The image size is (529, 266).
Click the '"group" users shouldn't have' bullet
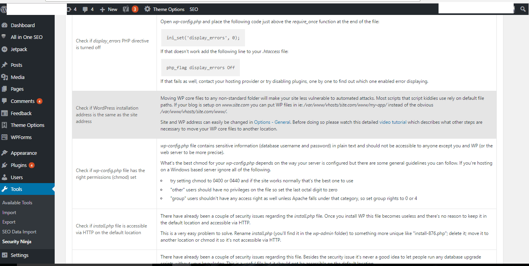[294, 198]
